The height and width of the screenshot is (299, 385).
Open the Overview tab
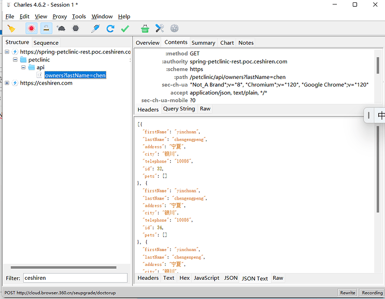tap(148, 43)
